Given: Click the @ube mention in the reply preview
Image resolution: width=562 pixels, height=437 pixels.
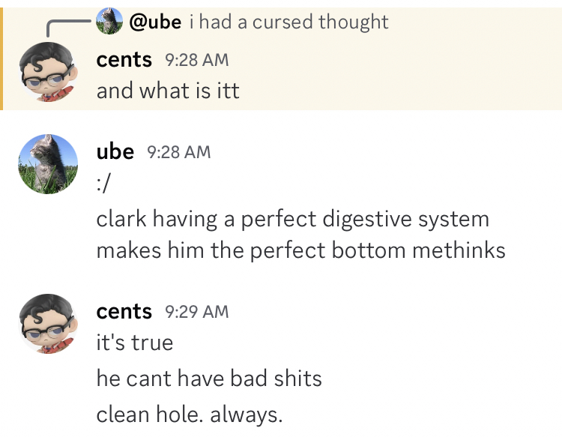Looking at the screenshot, I should (x=155, y=22).
